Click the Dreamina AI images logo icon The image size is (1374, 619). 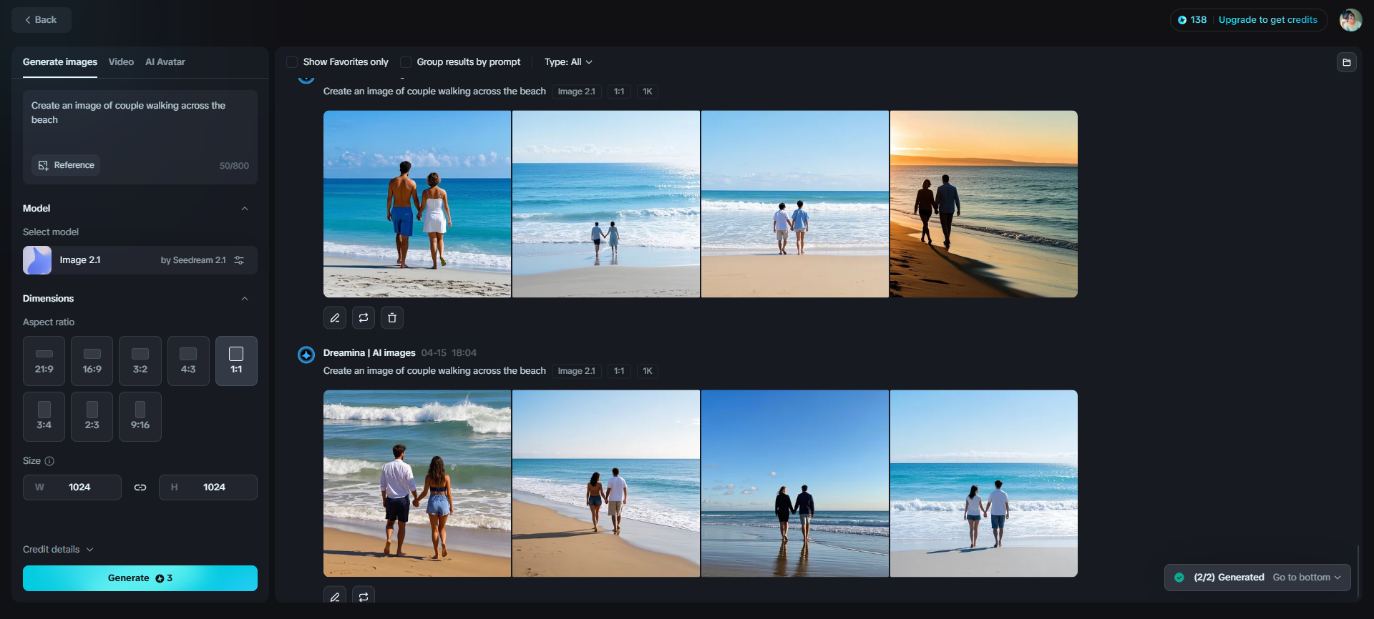coord(306,355)
